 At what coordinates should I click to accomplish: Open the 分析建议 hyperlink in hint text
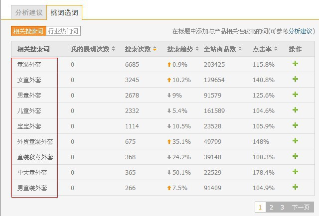tap(301, 31)
